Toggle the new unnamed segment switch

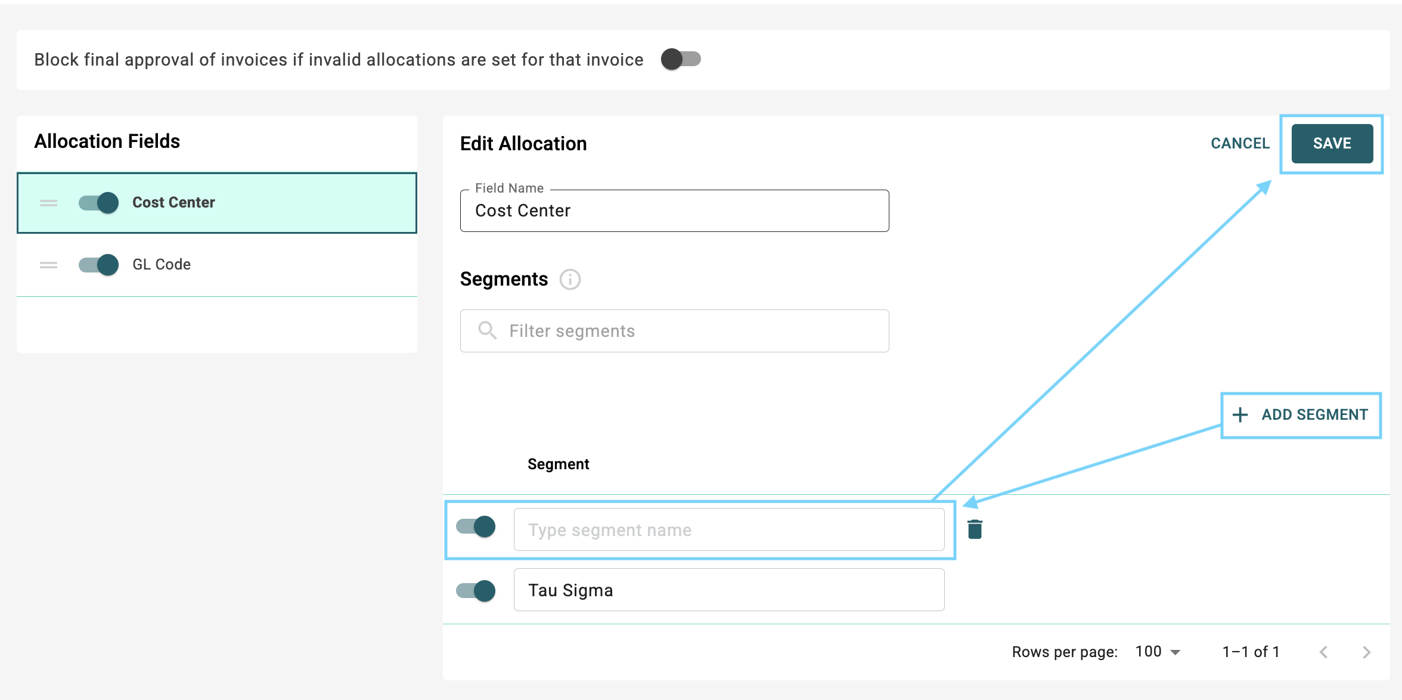point(476,526)
